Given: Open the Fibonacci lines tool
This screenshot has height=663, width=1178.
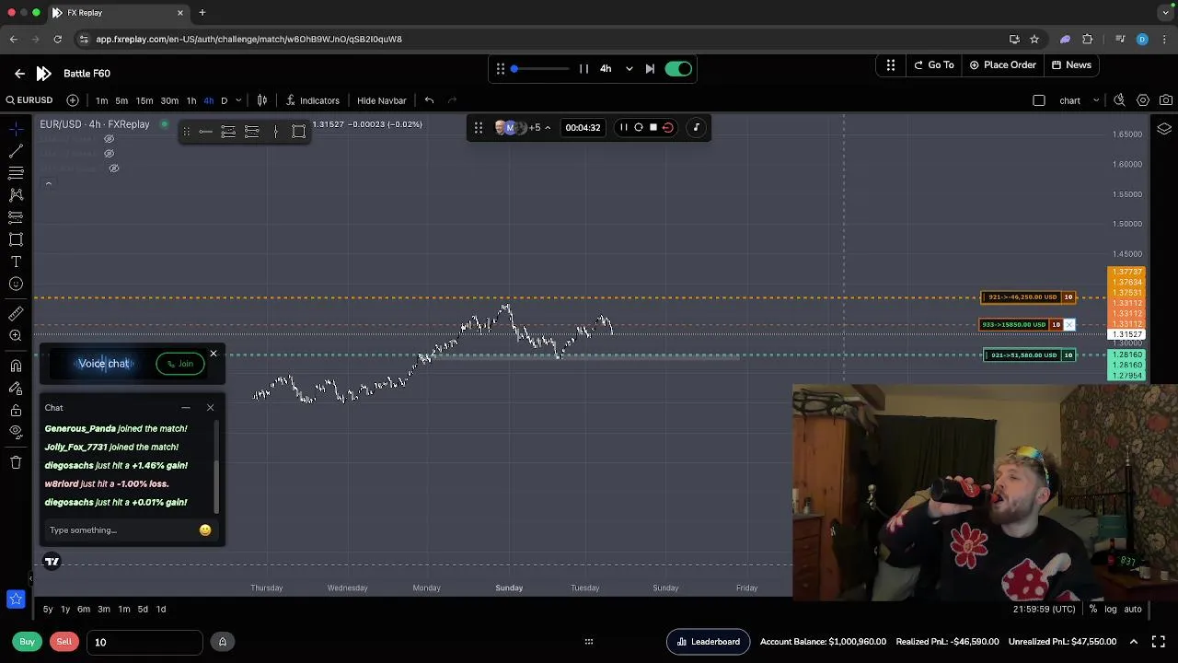Looking at the screenshot, I should tap(16, 172).
